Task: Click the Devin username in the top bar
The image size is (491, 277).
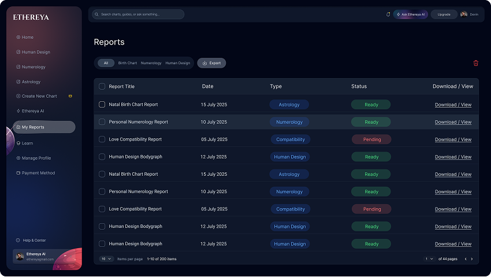Action: coord(474,14)
